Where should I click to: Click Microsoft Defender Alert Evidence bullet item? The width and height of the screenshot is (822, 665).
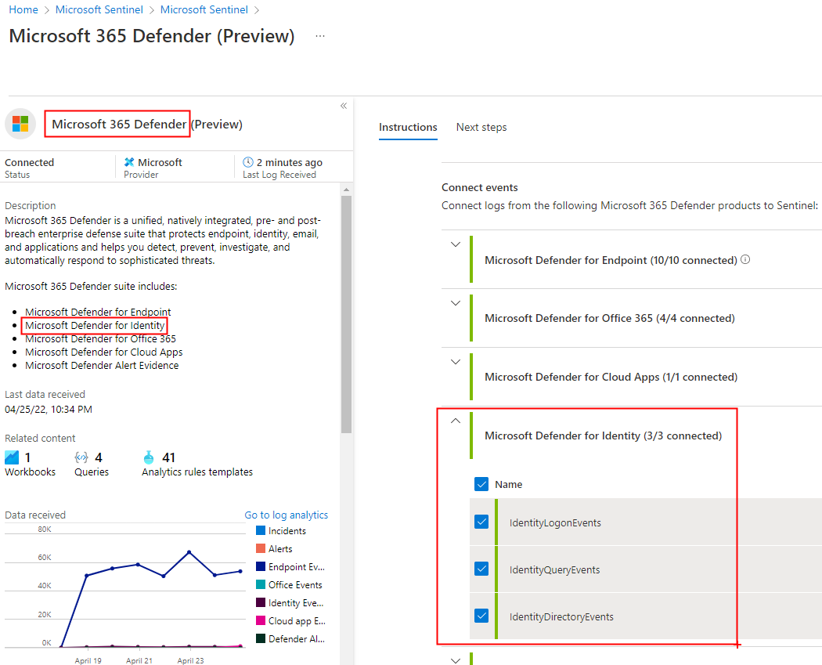[102, 365]
